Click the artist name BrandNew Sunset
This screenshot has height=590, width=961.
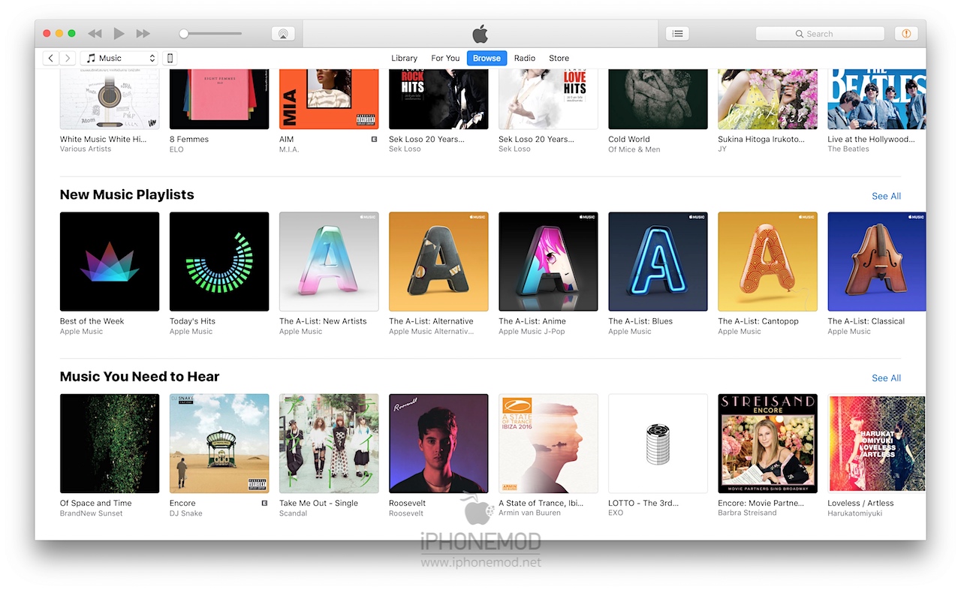91,513
